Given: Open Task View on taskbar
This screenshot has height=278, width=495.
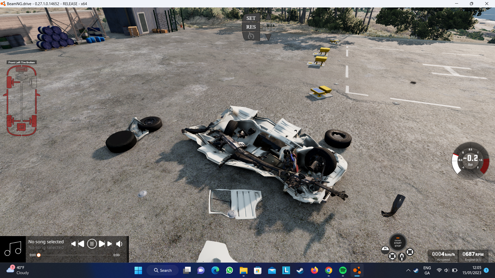Looking at the screenshot, I should [187, 270].
